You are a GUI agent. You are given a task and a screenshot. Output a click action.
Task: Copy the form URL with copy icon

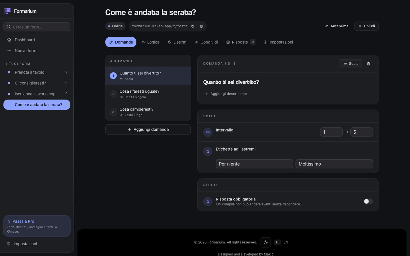[x=192, y=26]
